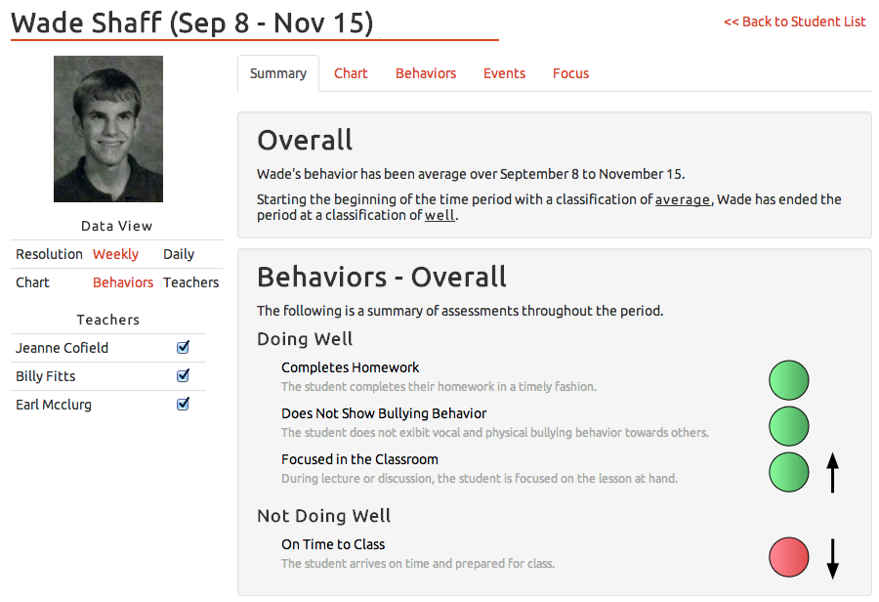Viewport: 879px width, 602px height.
Task: Switch to the Chart tab
Action: [x=351, y=73]
